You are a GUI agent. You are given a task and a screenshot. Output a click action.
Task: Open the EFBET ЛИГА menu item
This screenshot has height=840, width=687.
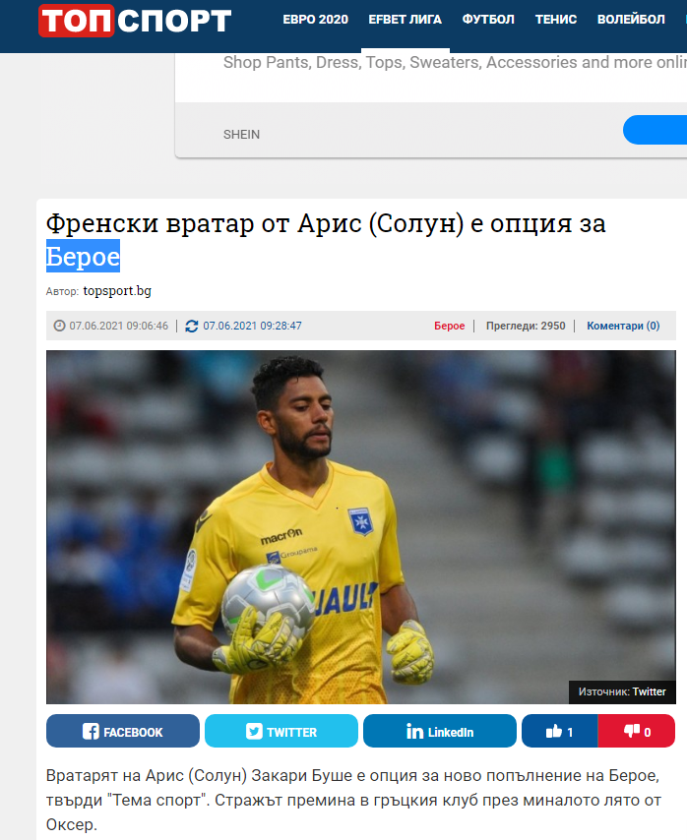click(406, 20)
